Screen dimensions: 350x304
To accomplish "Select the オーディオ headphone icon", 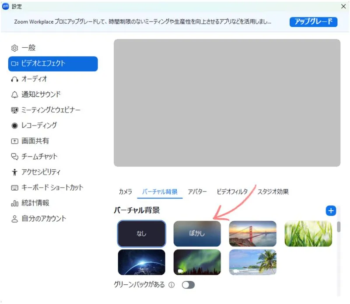I will (x=14, y=79).
